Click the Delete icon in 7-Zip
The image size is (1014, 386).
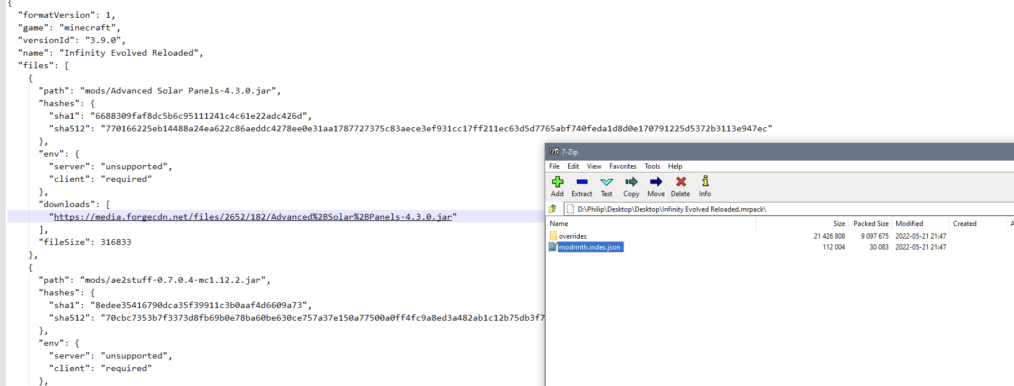click(681, 182)
